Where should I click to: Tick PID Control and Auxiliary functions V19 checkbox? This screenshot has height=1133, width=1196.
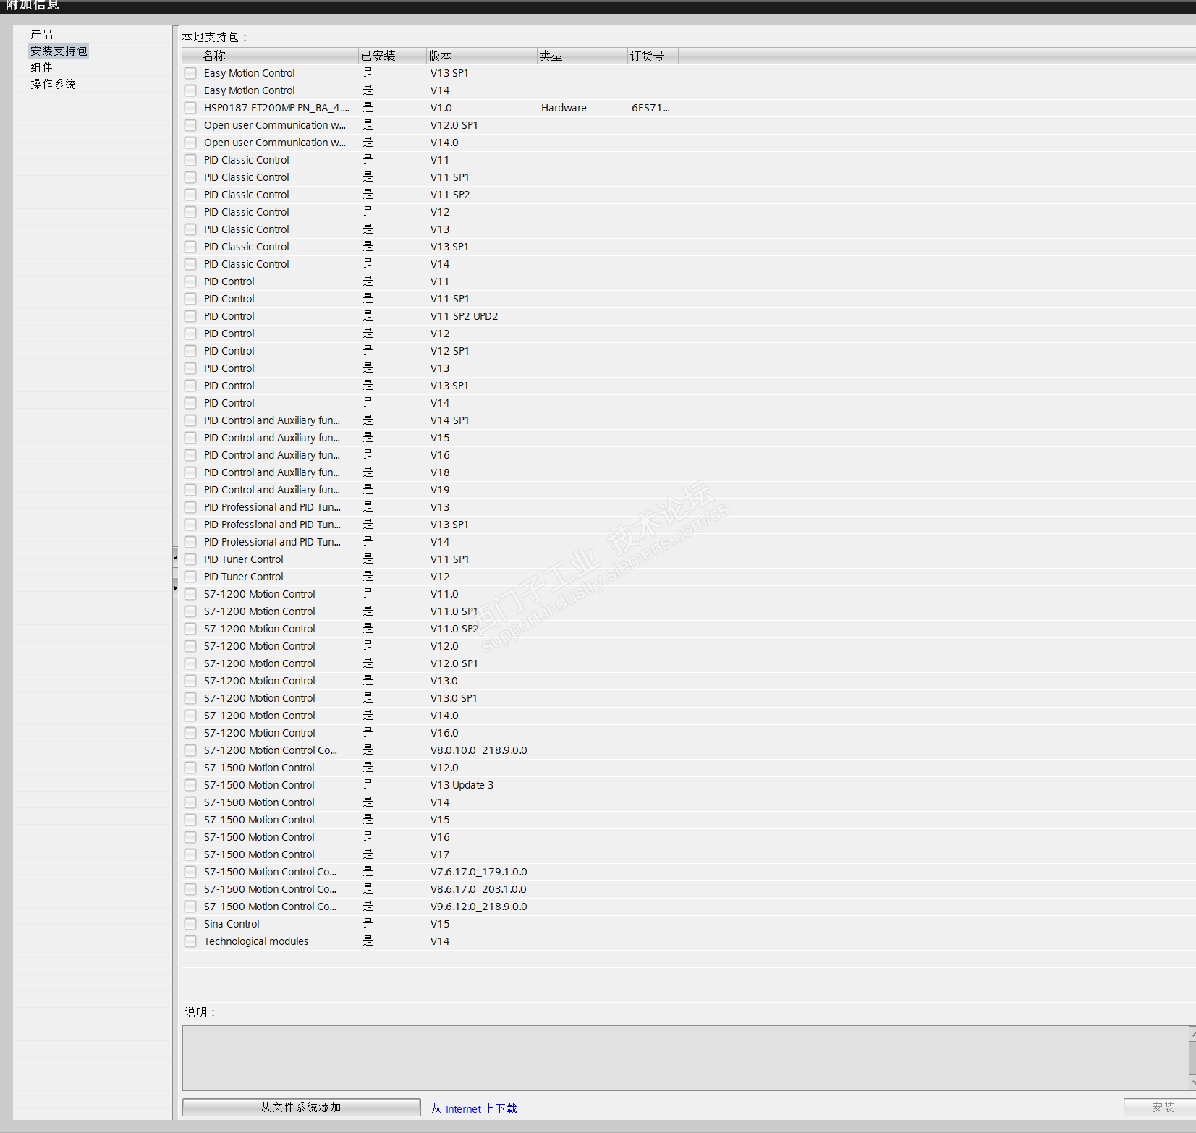(x=190, y=490)
